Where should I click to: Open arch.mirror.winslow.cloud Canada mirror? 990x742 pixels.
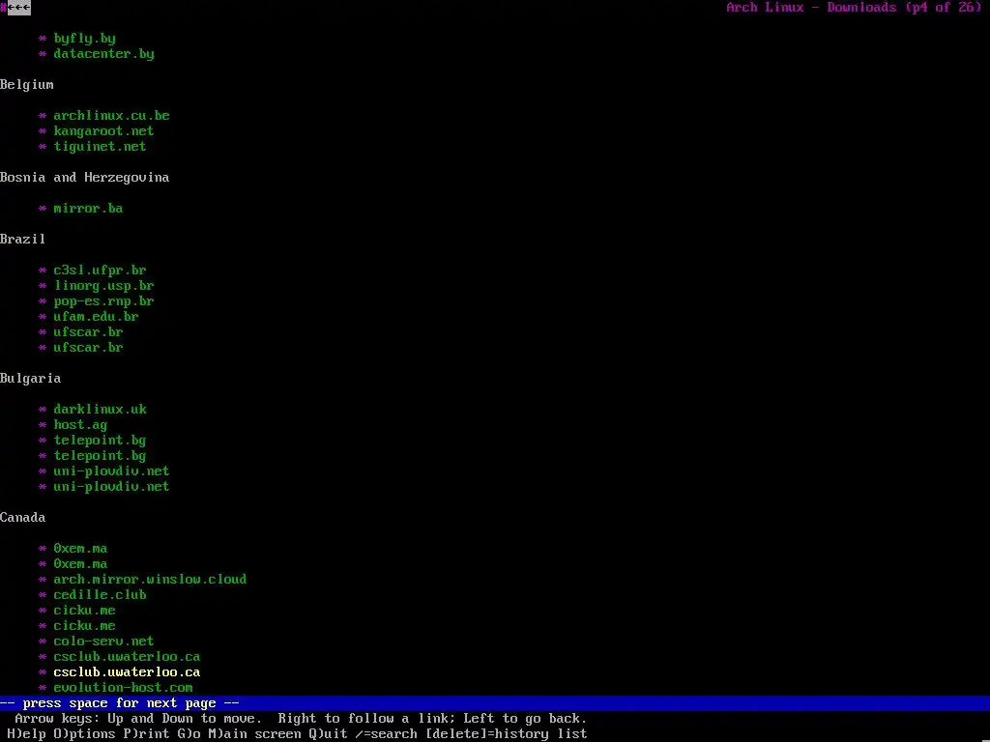(150, 580)
